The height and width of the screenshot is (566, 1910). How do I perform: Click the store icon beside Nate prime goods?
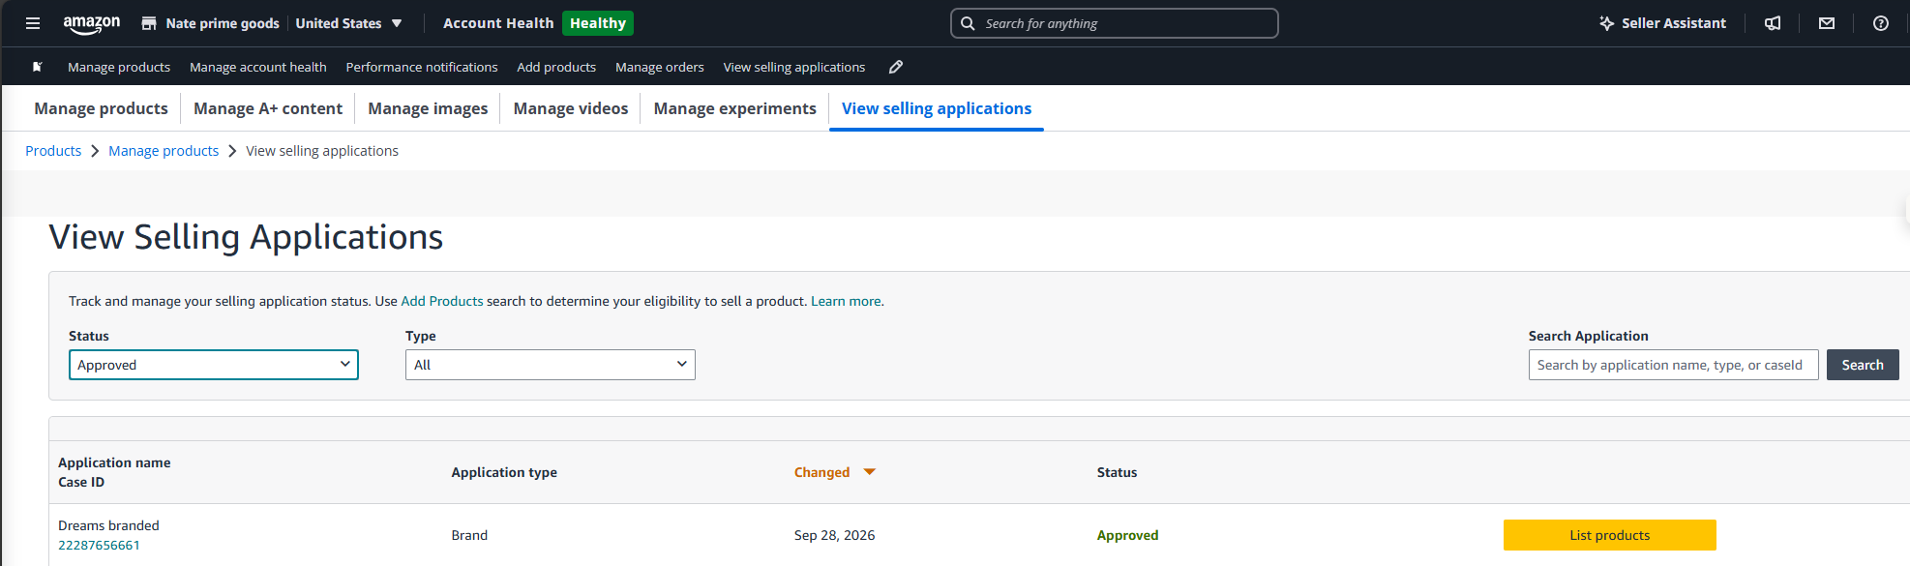149,23
